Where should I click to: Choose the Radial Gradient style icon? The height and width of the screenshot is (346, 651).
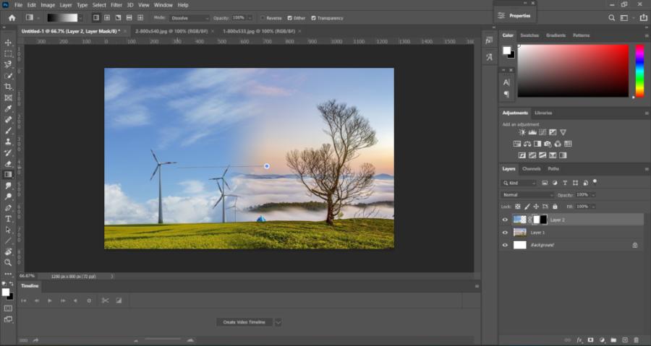(x=107, y=18)
